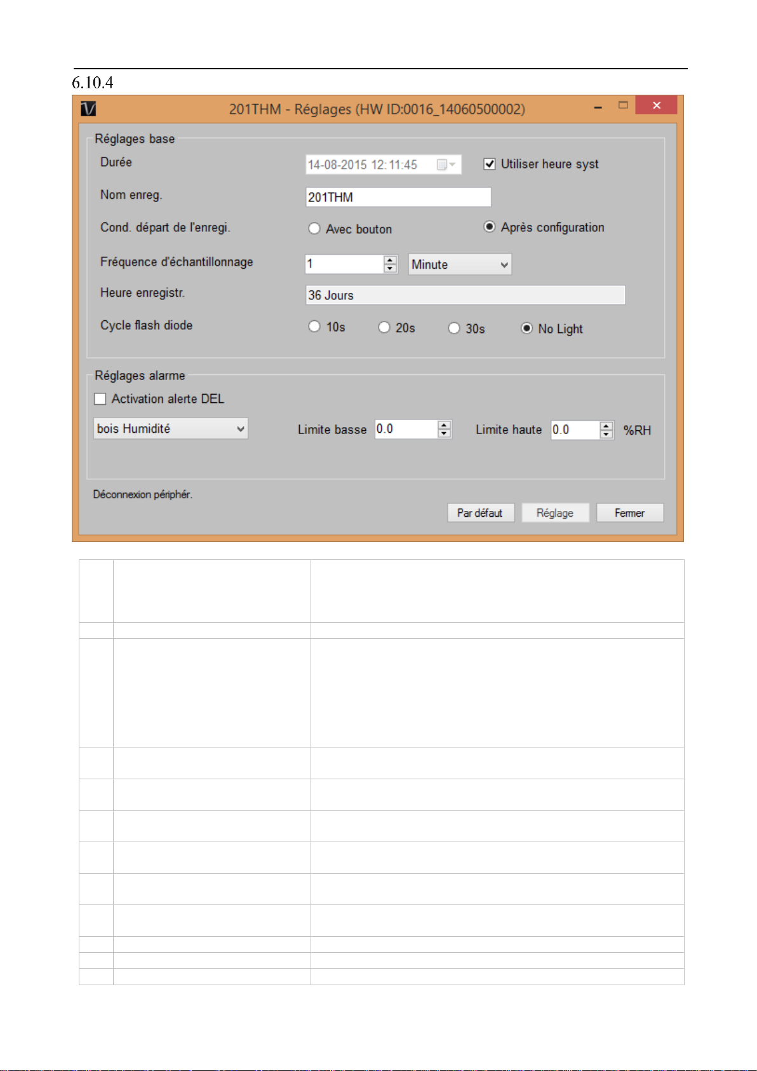The image size is (757, 1071).
Task: Click the Réglage button
Action: click(556, 513)
